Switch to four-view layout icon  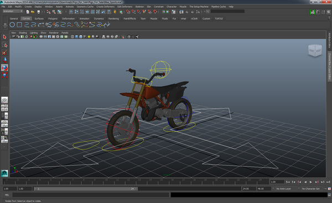(x=4, y=108)
